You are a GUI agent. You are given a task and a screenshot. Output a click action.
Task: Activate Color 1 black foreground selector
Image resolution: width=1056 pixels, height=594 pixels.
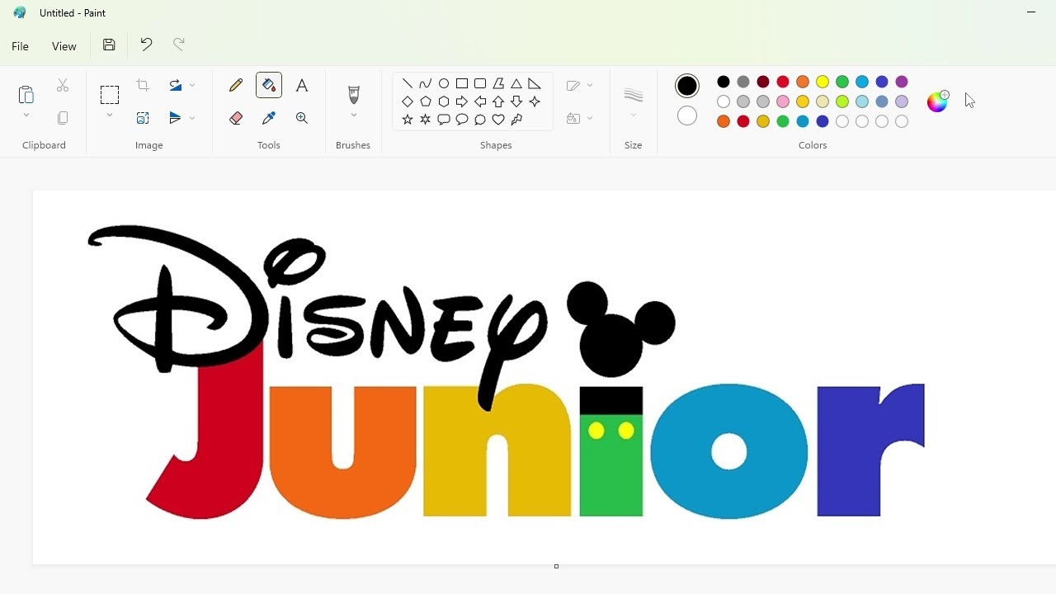tap(687, 86)
